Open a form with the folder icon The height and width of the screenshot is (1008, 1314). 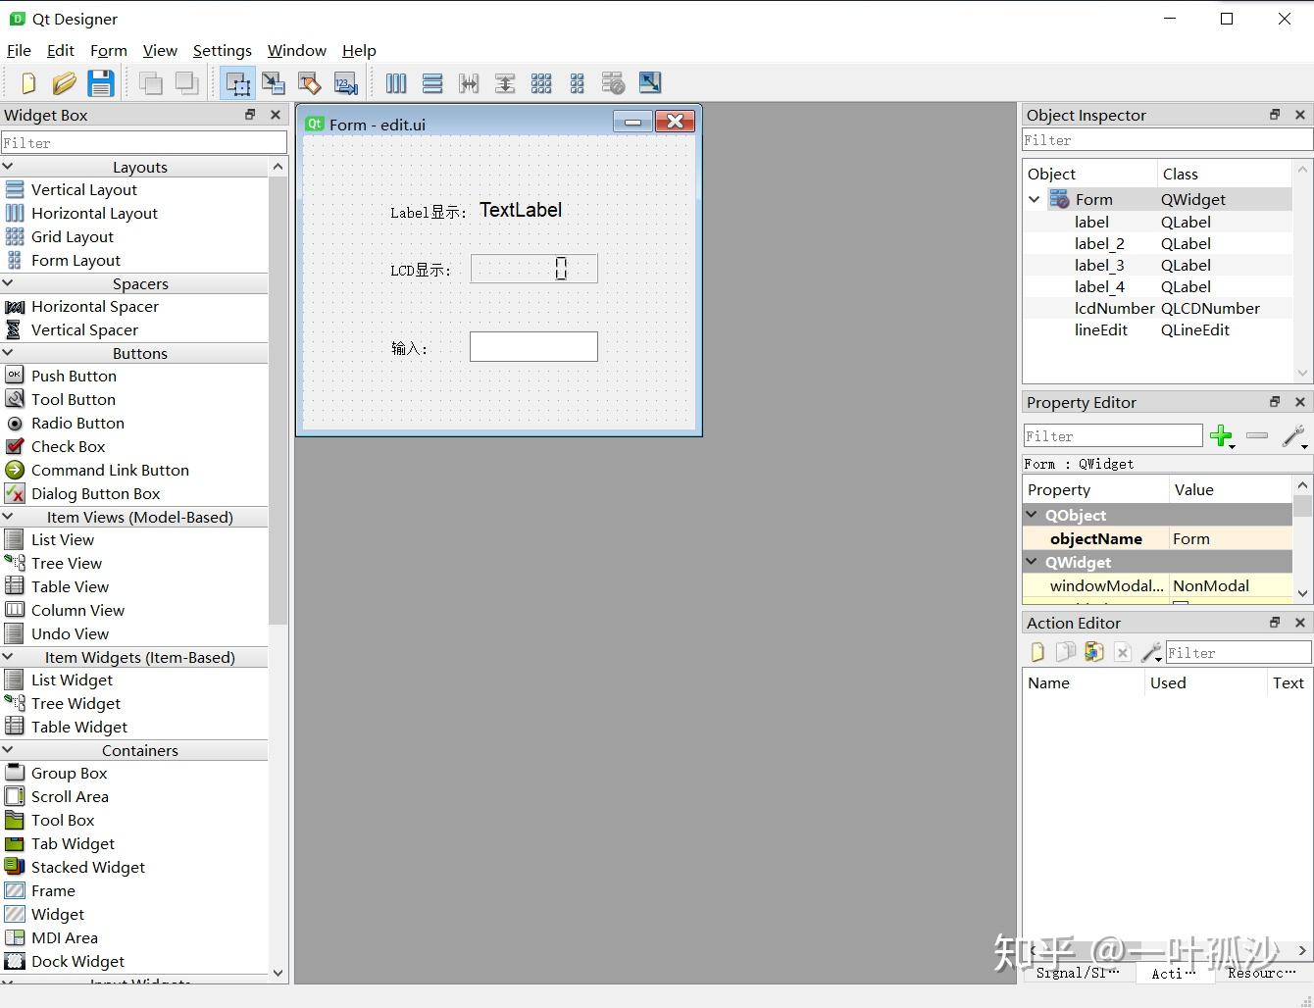[65, 83]
